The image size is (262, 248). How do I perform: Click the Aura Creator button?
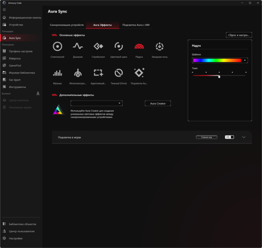[158, 103]
